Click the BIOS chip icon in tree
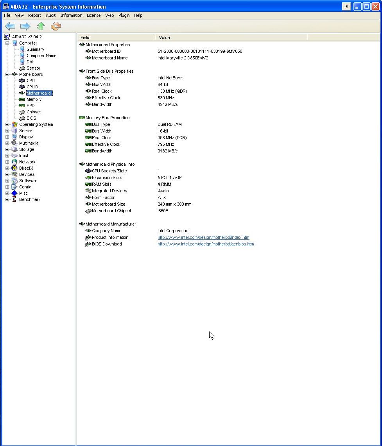Viewport: 382px width, 446px height. tap(22, 118)
